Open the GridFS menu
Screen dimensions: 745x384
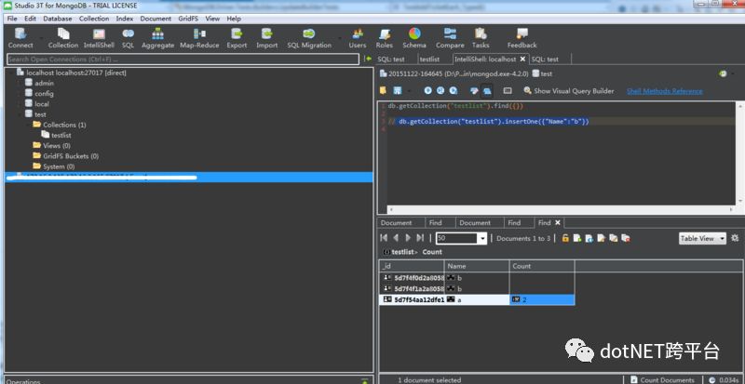[x=188, y=19]
